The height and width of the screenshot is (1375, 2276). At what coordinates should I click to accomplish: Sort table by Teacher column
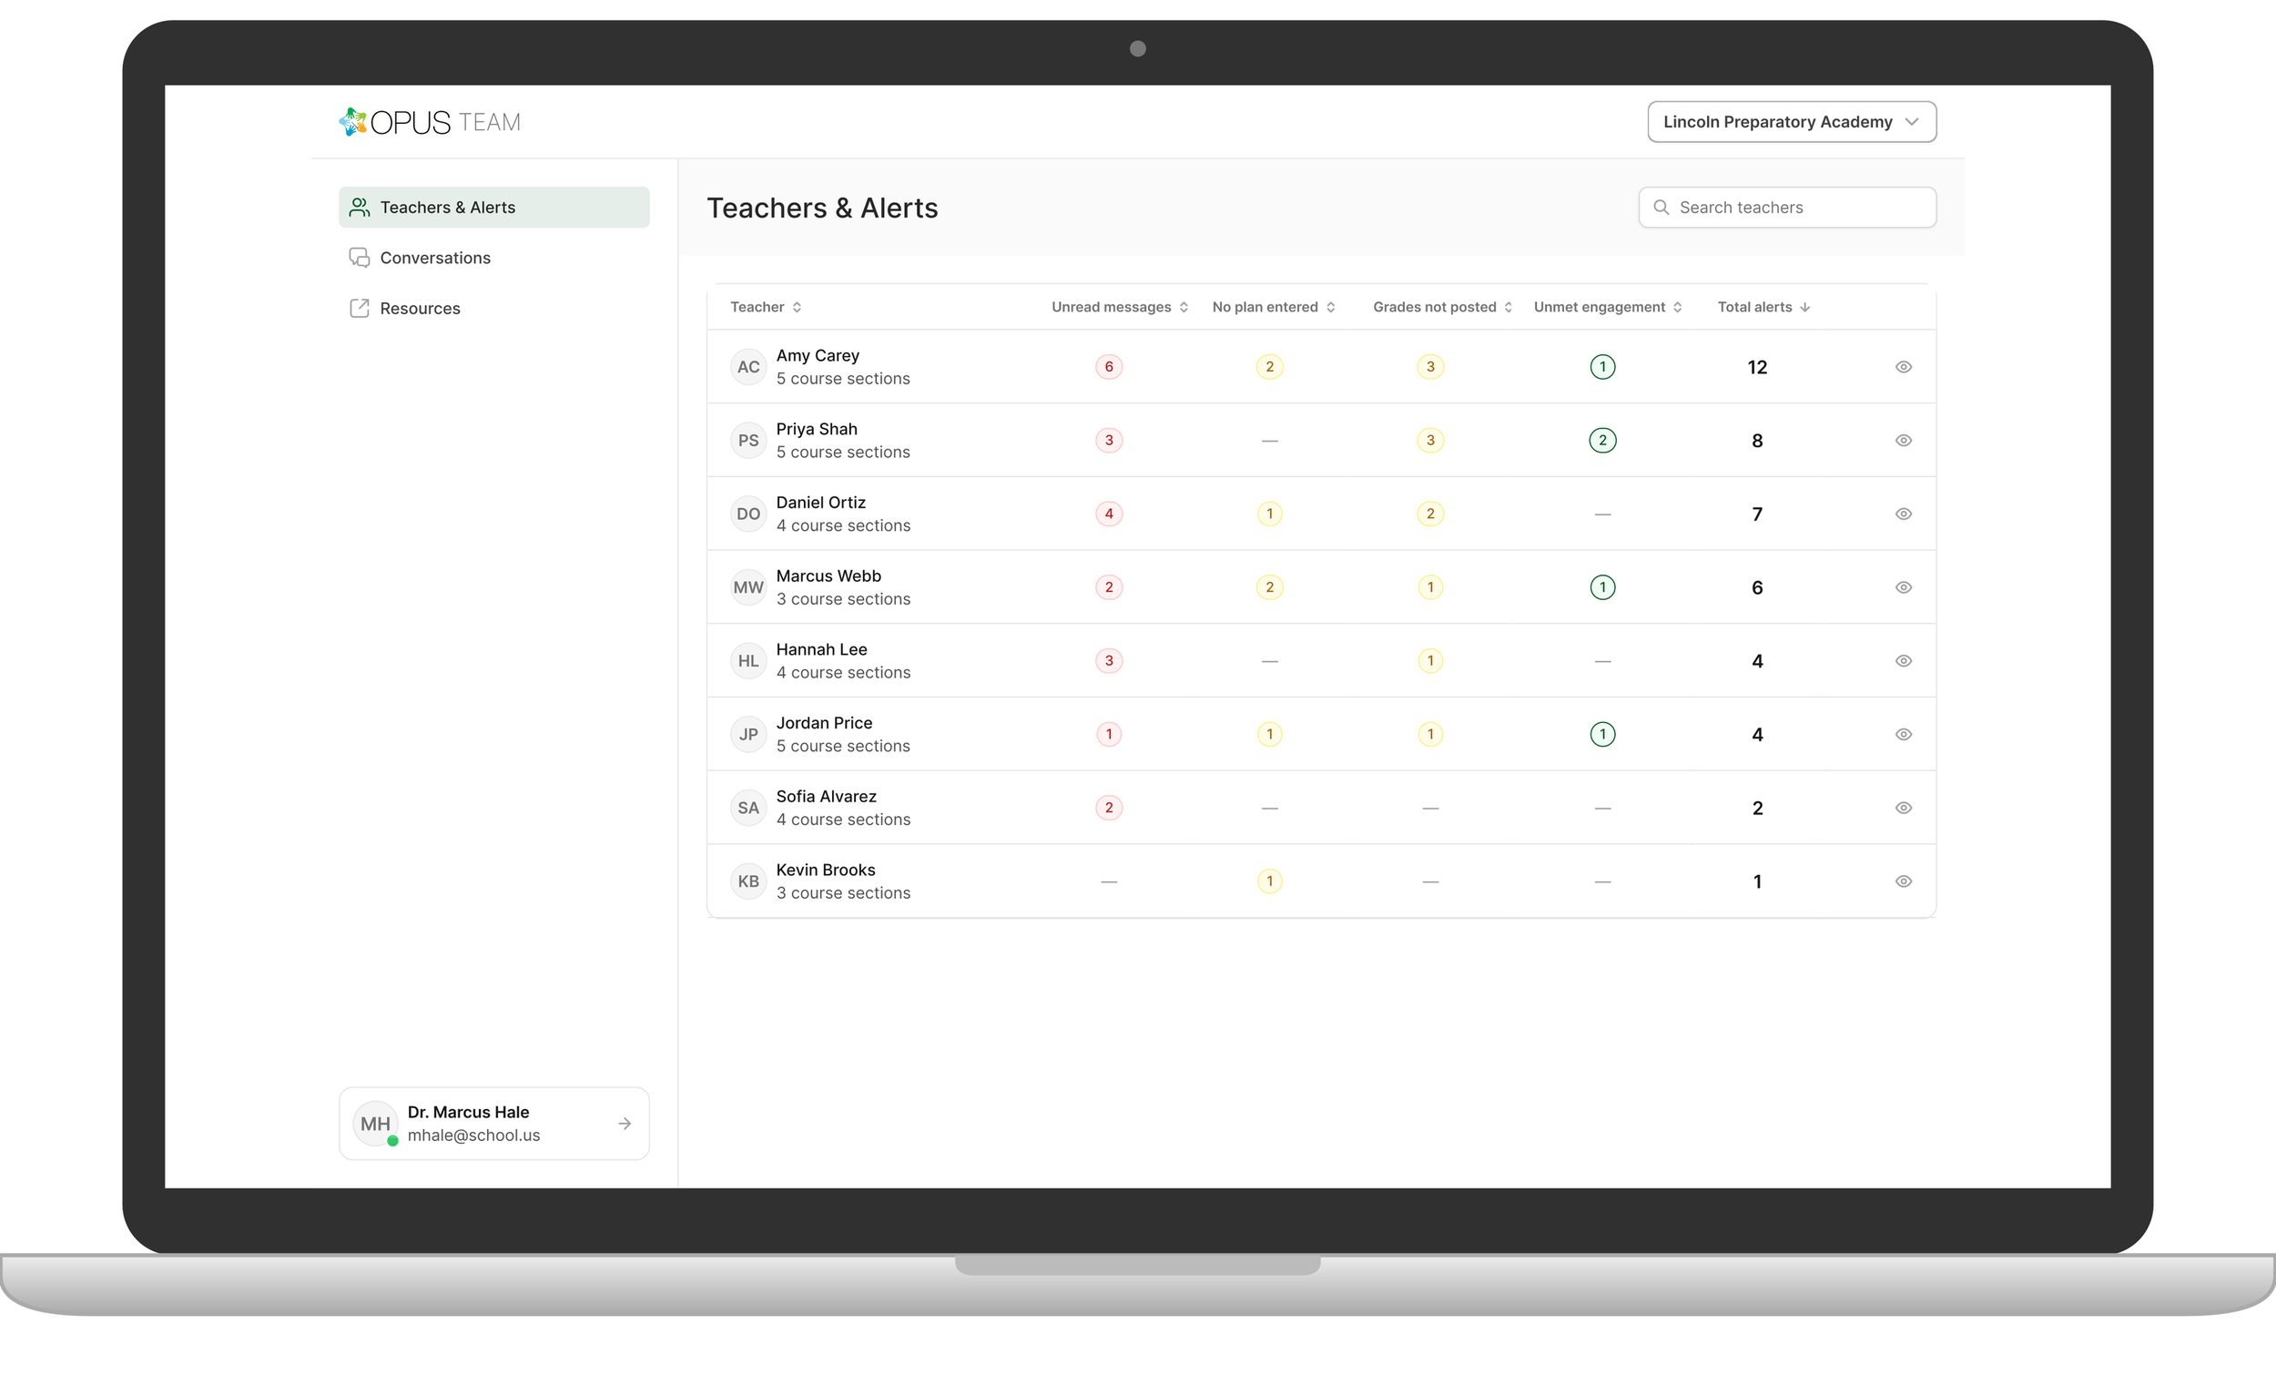[766, 307]
